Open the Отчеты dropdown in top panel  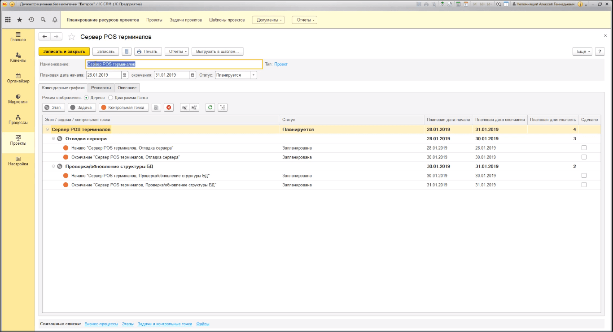click(x=304, y=20)
